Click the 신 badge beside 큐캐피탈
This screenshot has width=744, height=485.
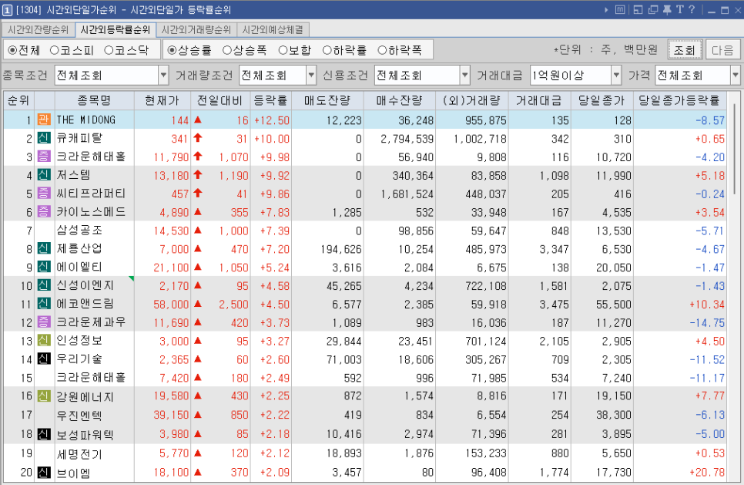[44, 138]
